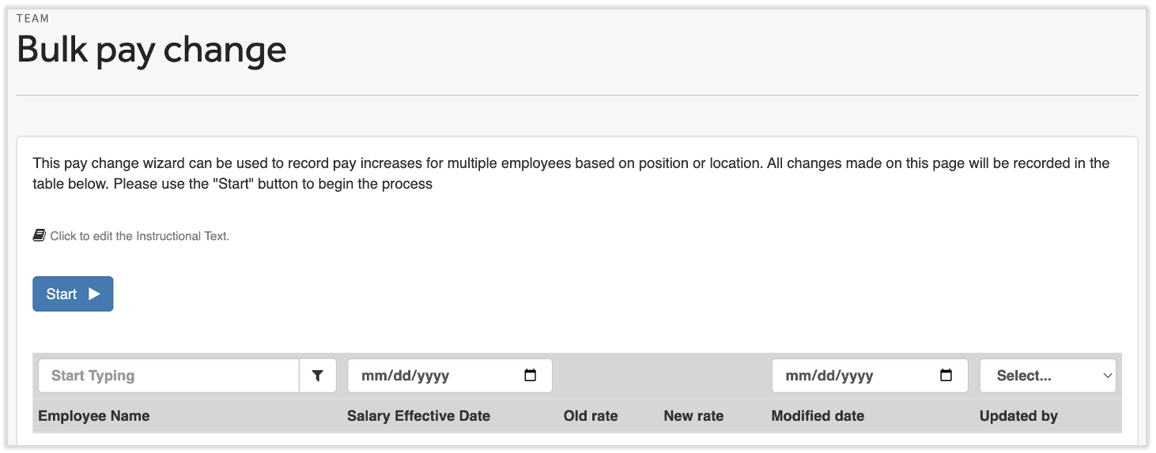The width and height of the screenshot is (1156, 453).
Task: Click the book icon beside instructional text
Action: coord(40,235)
